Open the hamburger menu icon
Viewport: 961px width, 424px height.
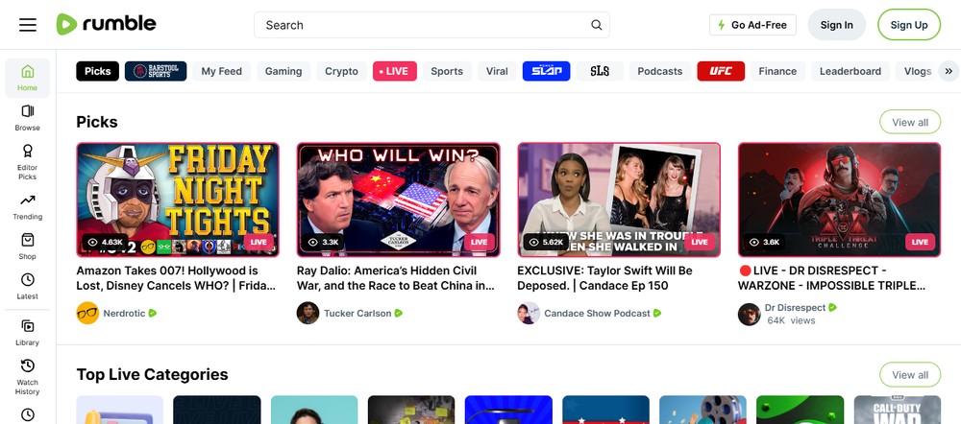[28, 25]
